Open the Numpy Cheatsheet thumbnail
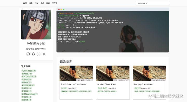 click(150, 73)
